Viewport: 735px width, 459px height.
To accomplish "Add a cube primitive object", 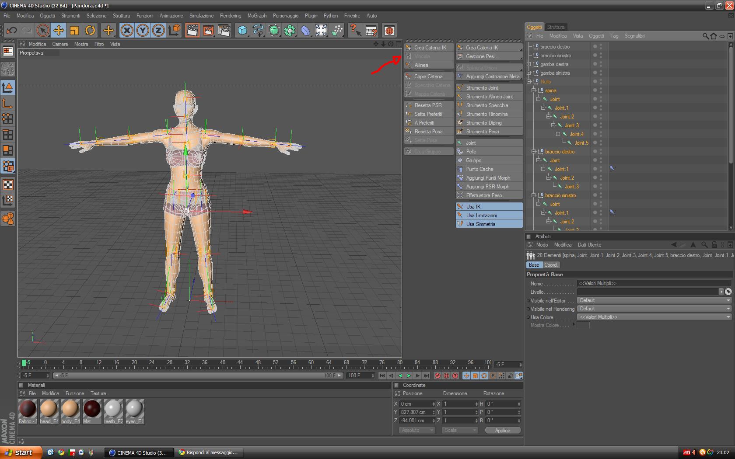I will (x=242, y=30).
